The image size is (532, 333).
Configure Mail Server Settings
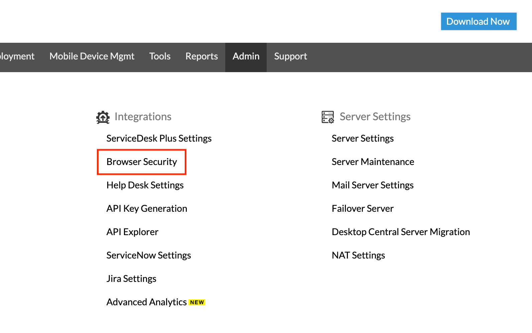(373, 185)
